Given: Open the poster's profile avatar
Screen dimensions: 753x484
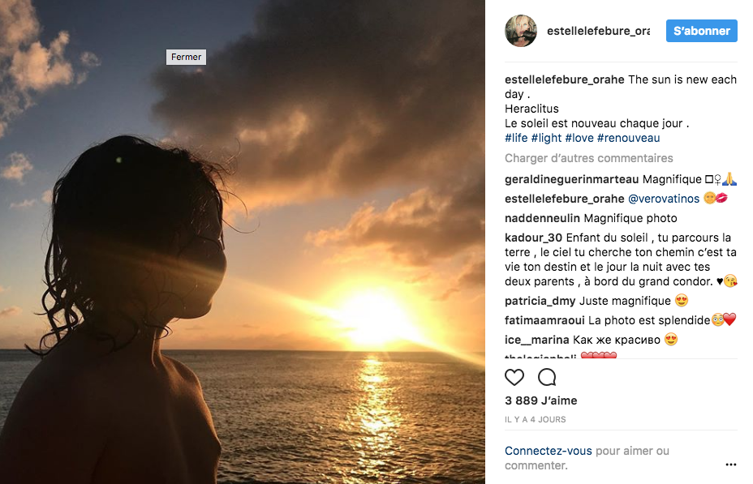Looking at the screenshot, I should 521,31.
